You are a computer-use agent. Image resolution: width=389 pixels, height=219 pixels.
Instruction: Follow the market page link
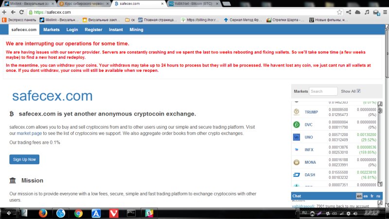[x=29, y=133]
